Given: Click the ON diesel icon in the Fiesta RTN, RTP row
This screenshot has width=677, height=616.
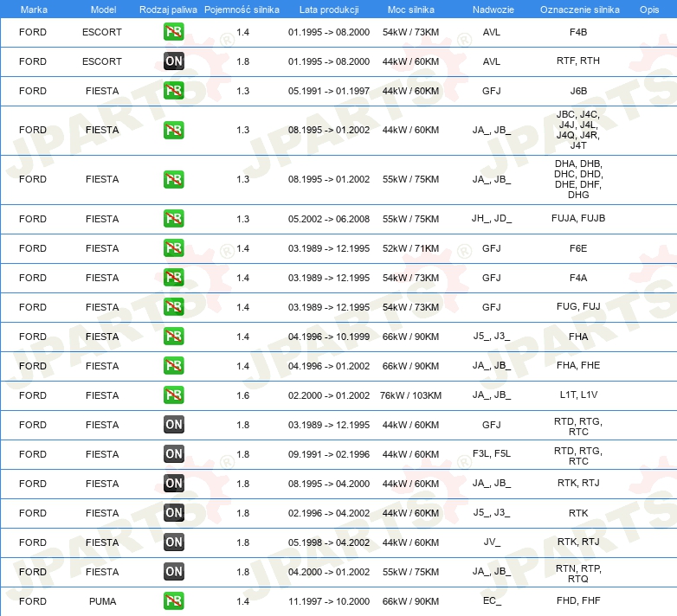Looking at the screenshot, I should click(173, 572).
